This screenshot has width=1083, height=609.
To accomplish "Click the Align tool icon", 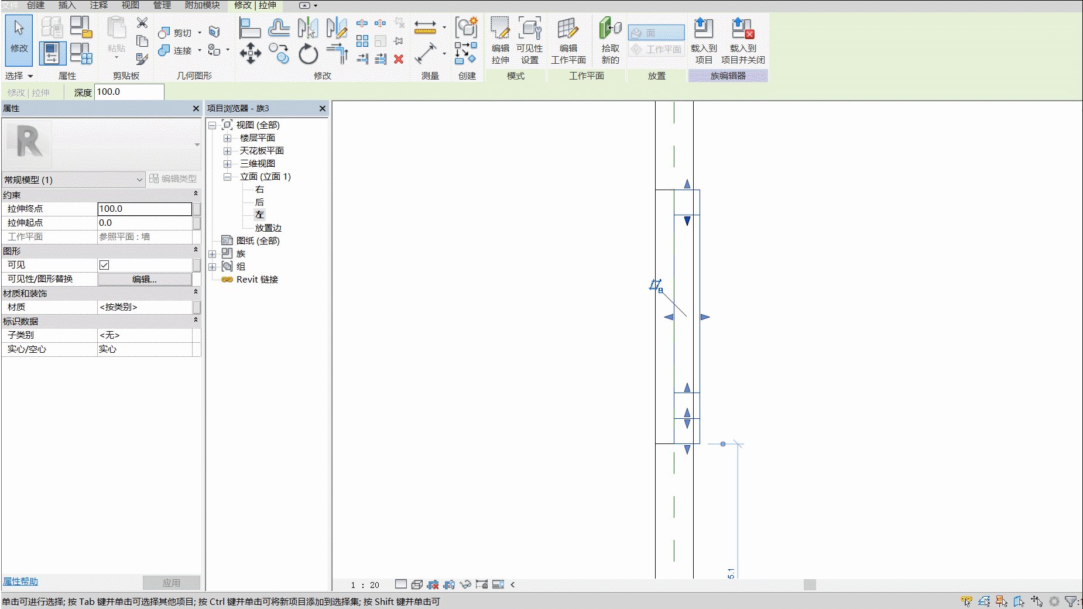I will click(x=250, y=28).
